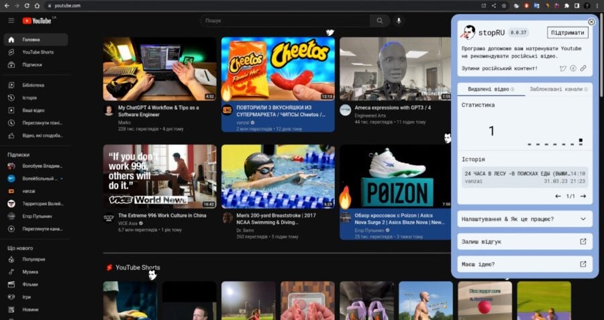Focus the Пошук search field

[x=285, y=21]
